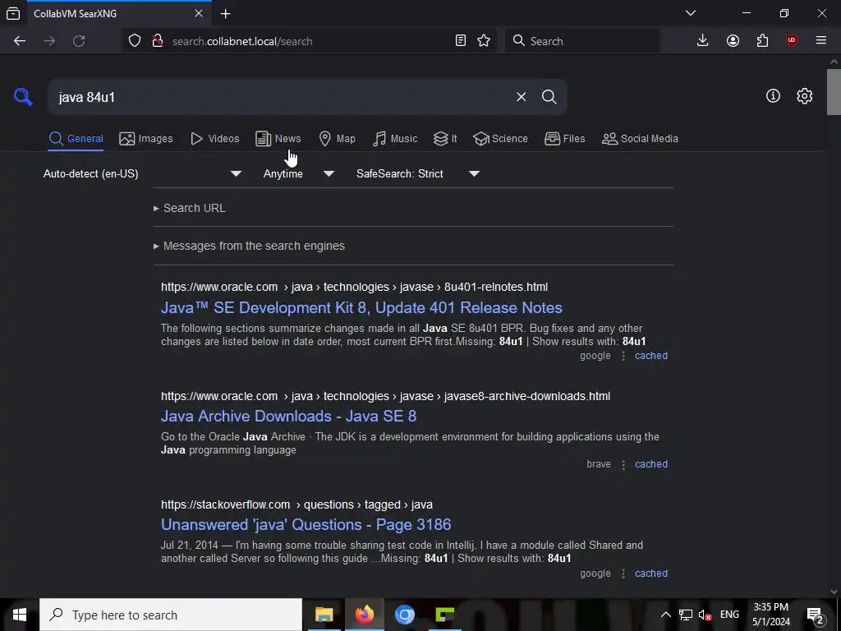Image resolution: width=841 pixels, height=631 pixels.
Task: Click the Firefox Search box
Action: pos(582,41)
